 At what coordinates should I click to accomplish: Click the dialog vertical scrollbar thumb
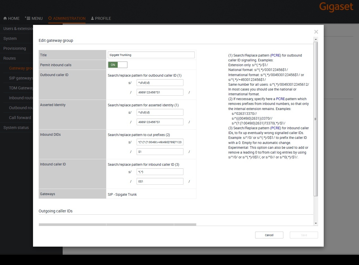tap(316, 119)
